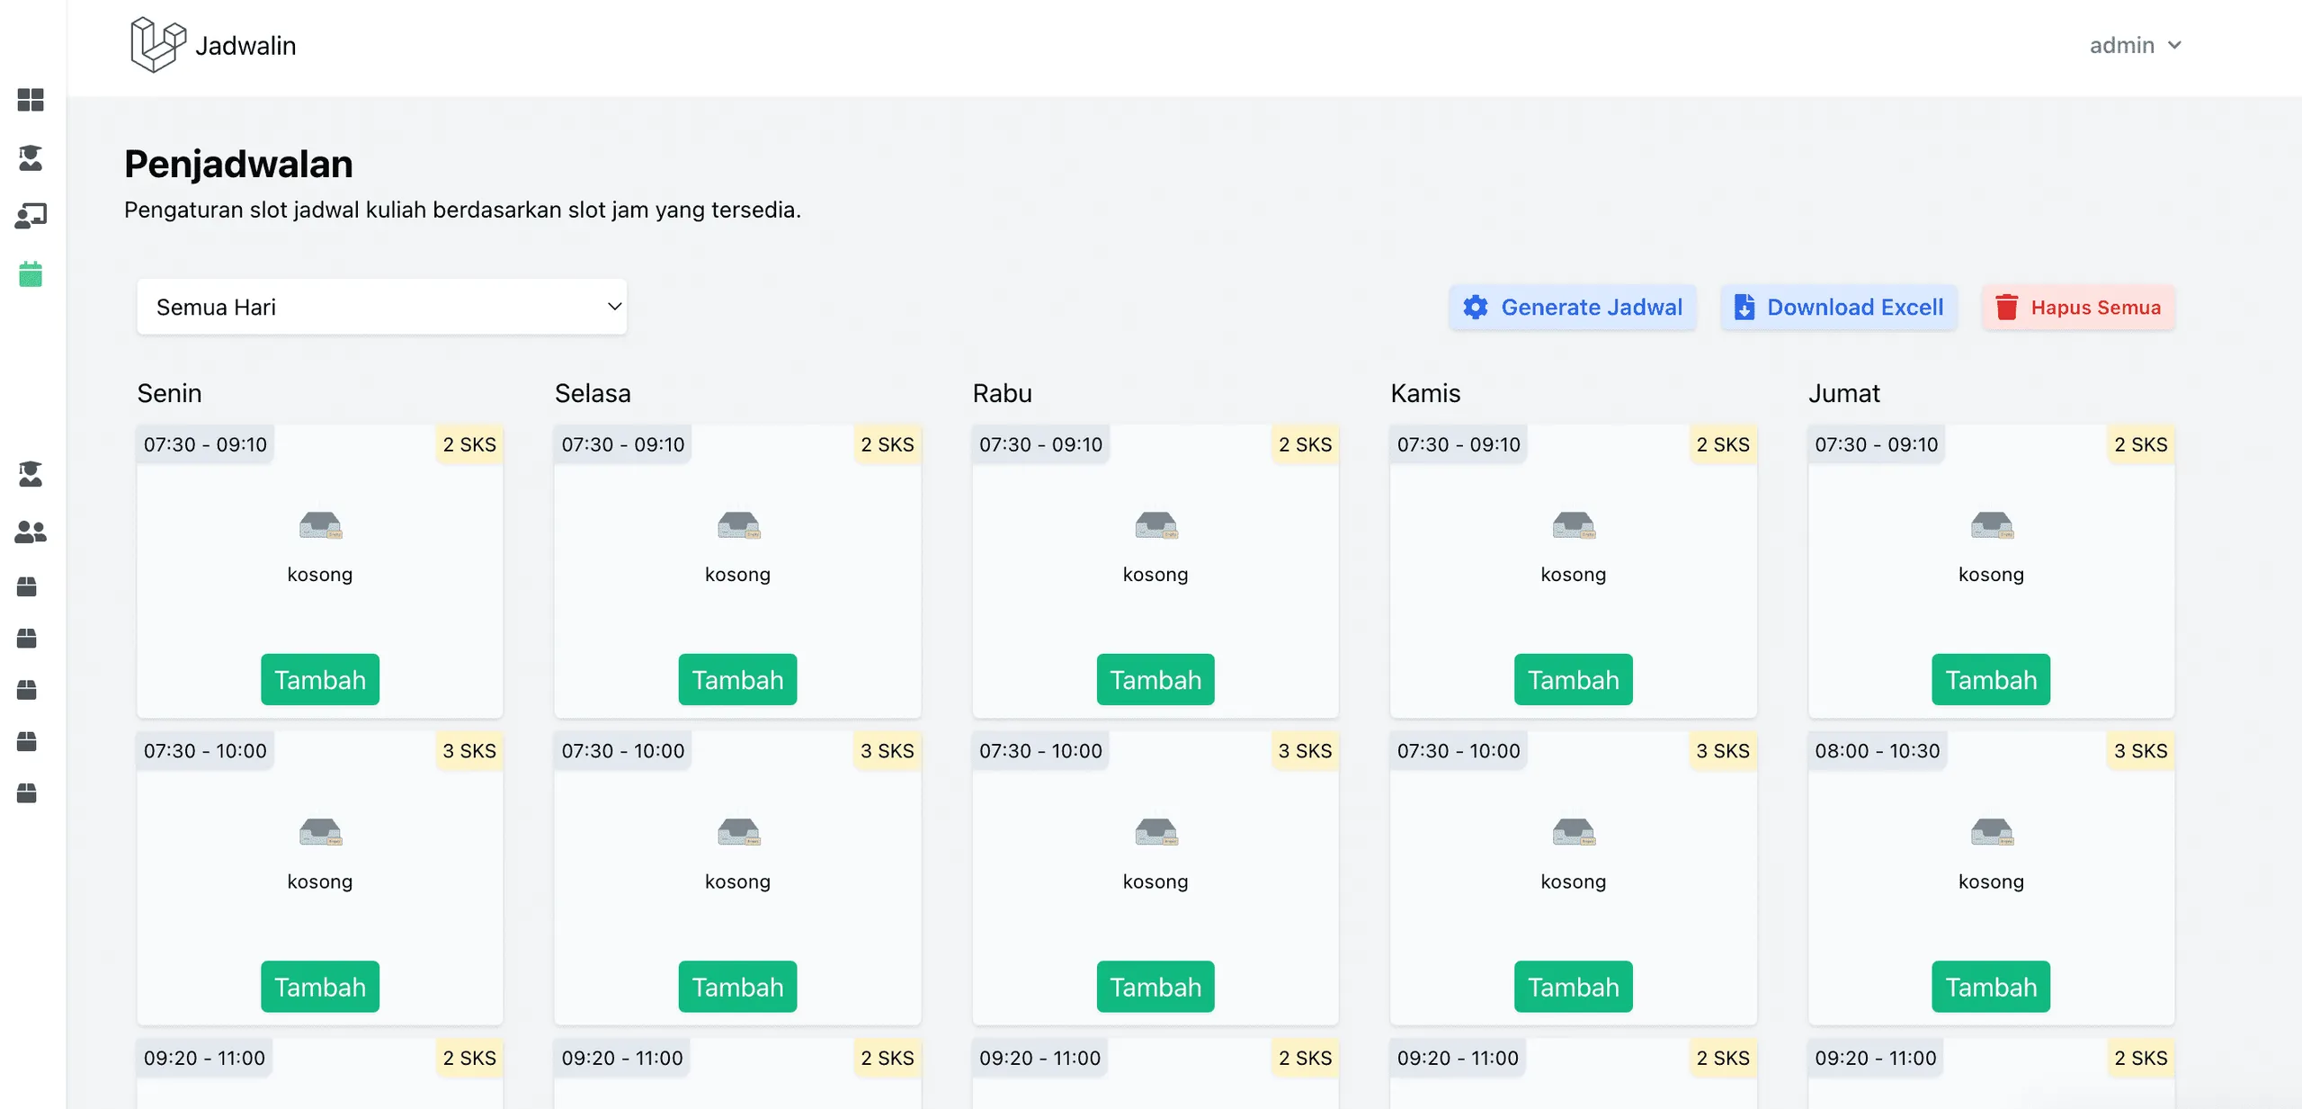2302x1109 pixels.
Task: Open the users group icon in sidebar
Action: [31, 532]
